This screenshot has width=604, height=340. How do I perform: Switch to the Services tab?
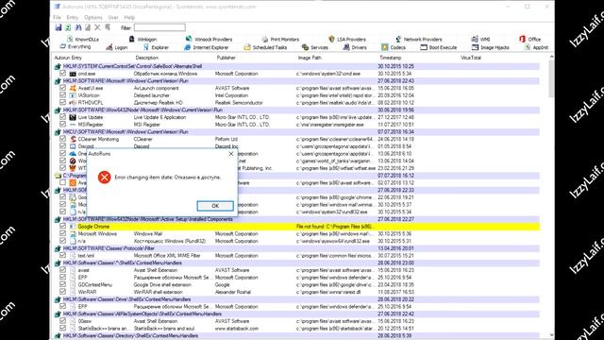315,47
